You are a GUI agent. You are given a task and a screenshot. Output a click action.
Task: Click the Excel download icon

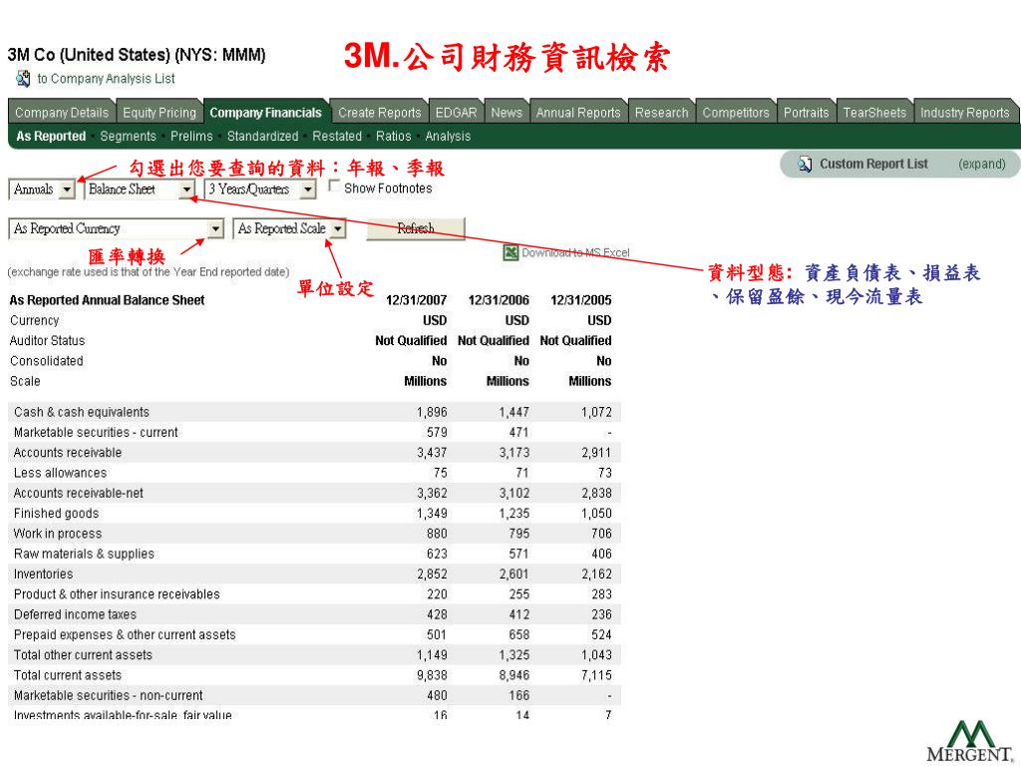[510, 252]
